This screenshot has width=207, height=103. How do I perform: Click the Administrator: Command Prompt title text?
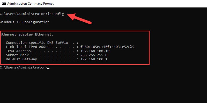pos(30,4)
